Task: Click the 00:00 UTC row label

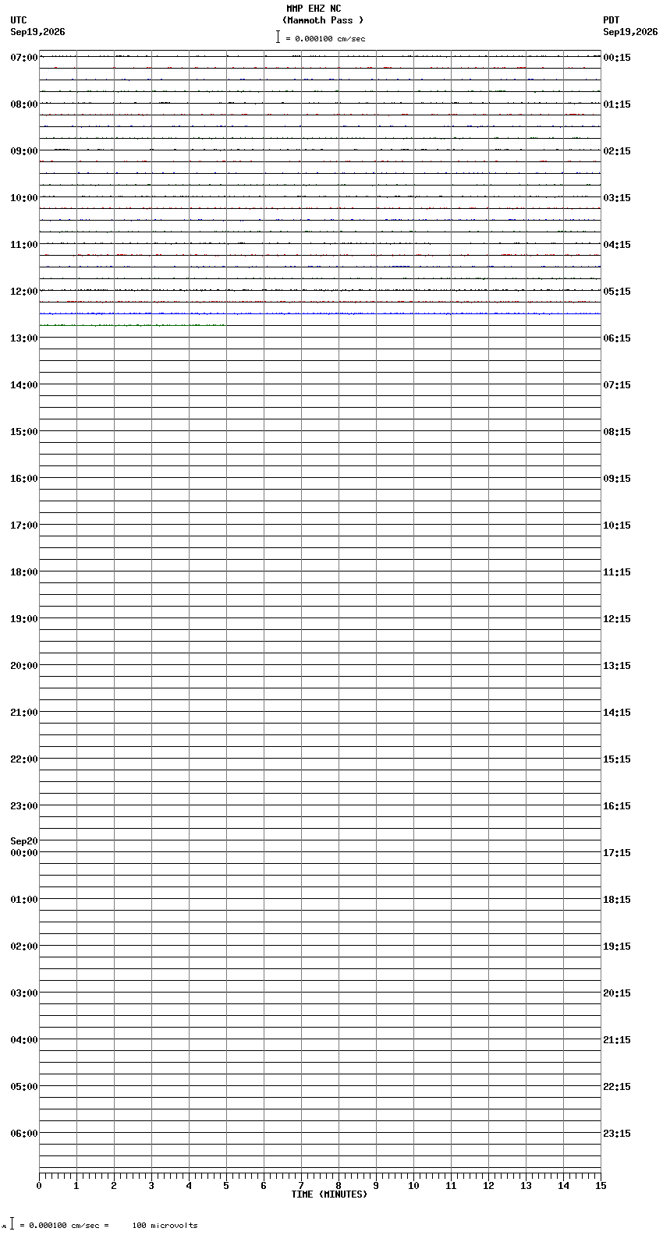Action: tap(24, 853)
